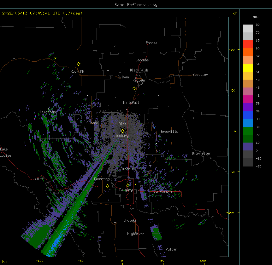Screen dimensions: 272x265
Task: Select the yellow radar site marker at Olds
Action: [x=123, y=131]
